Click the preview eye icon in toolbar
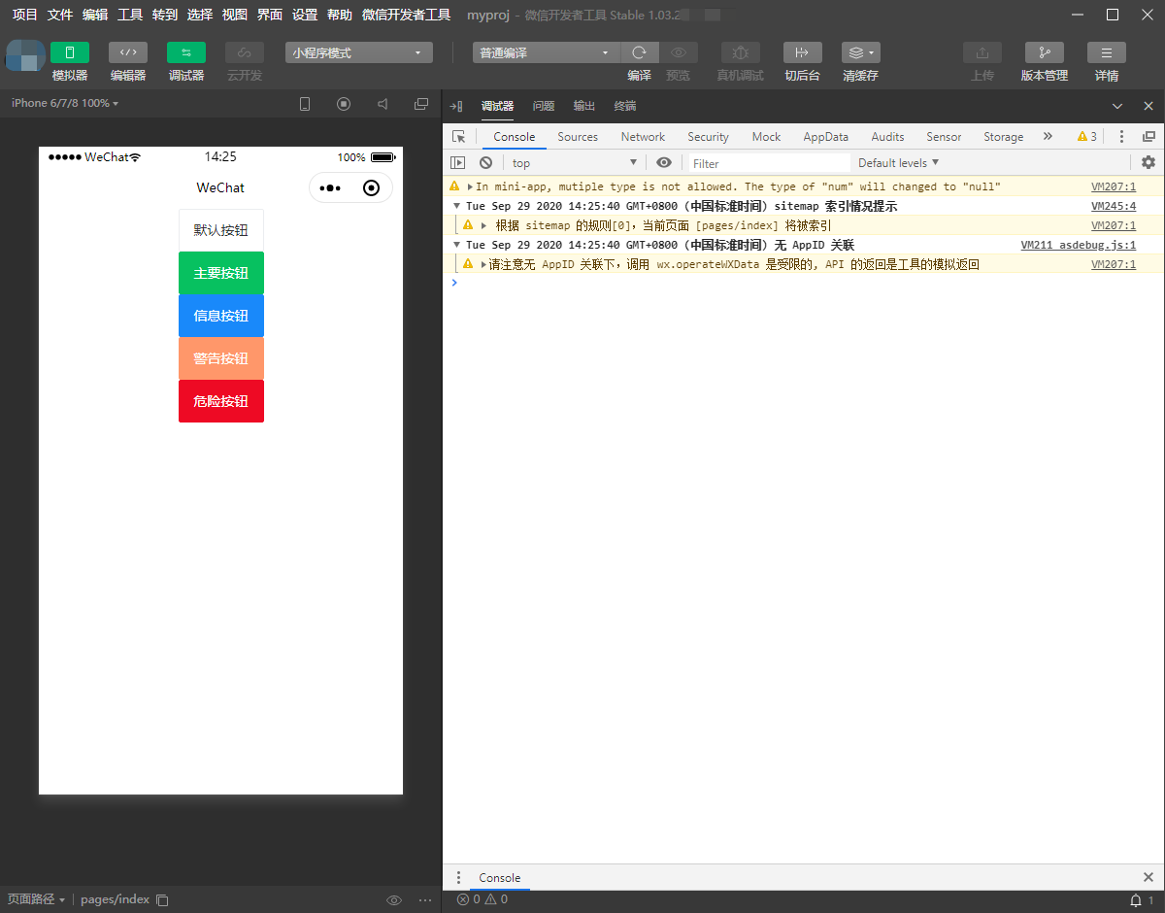This screenshot has width=1165, height=913. 679,52
